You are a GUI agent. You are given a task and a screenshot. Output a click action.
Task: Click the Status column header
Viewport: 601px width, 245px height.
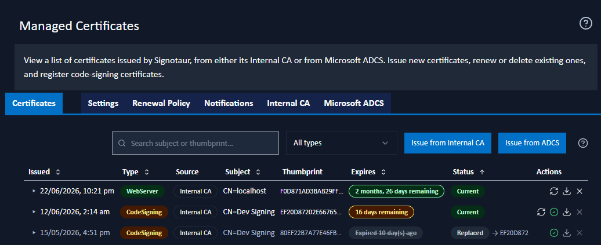pos(463,172)
